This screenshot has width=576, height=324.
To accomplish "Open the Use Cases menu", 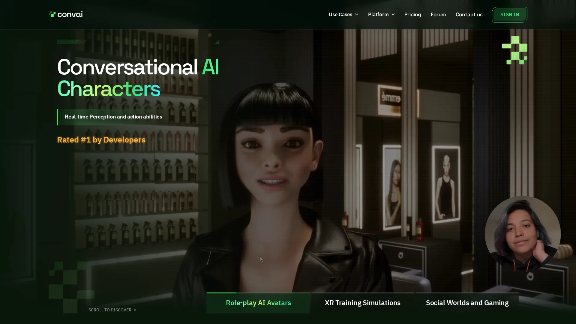I will coord(340,14).
